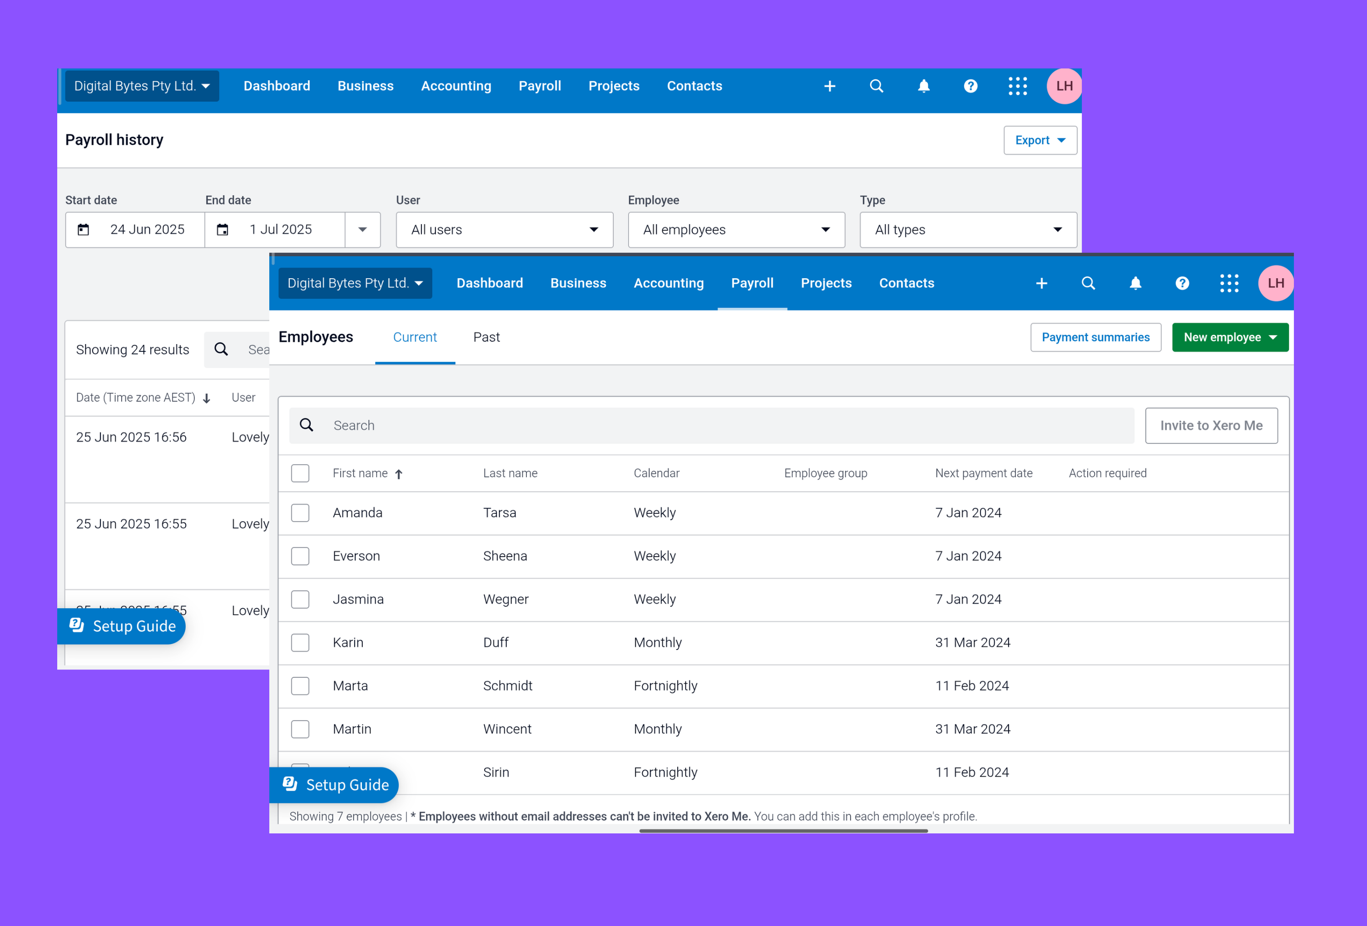Viewport: 1367px width, 926px height.
Task: Click LH avatar in Employees window
Action: coord(1275,283)
